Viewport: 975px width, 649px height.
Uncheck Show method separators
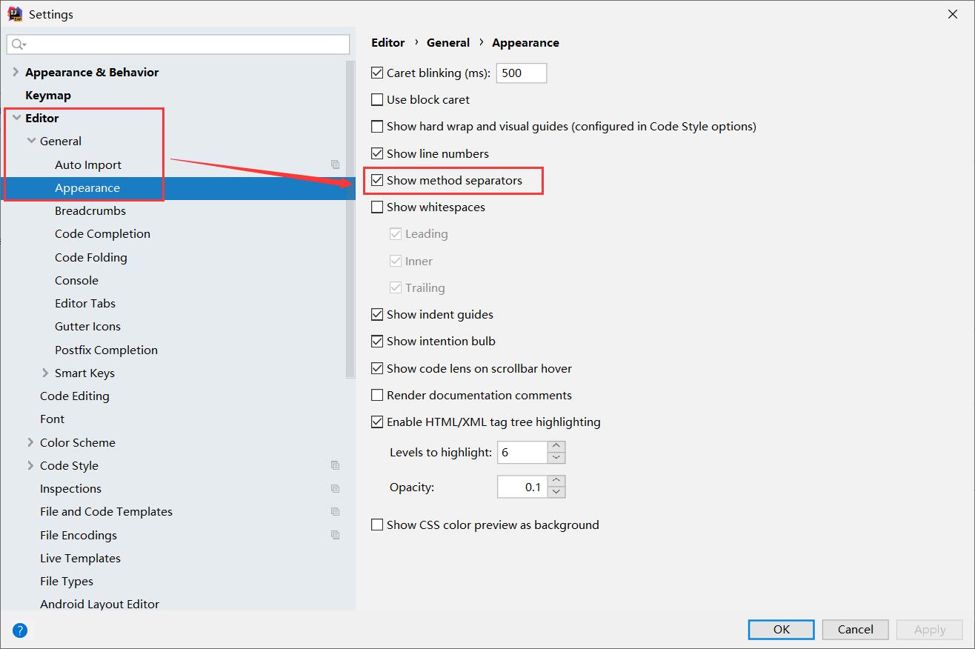(x=377, y=180)
